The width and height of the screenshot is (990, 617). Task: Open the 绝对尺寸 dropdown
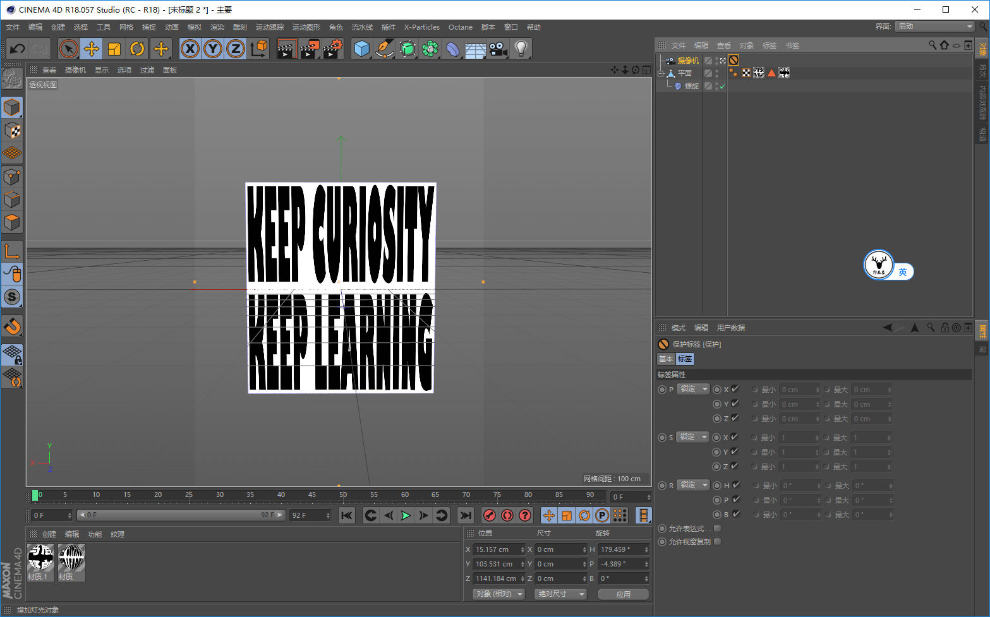coord(561,594)
